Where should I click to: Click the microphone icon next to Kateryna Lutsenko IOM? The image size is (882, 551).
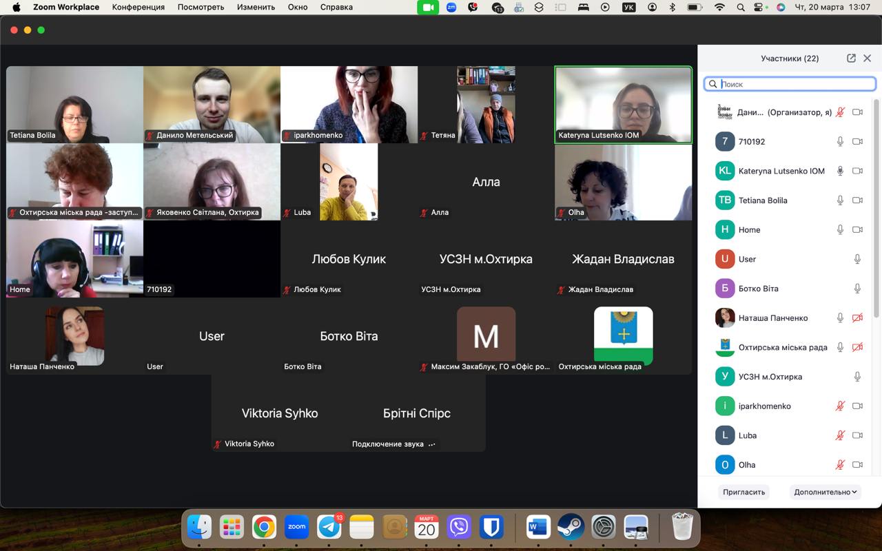click(840, 171)
